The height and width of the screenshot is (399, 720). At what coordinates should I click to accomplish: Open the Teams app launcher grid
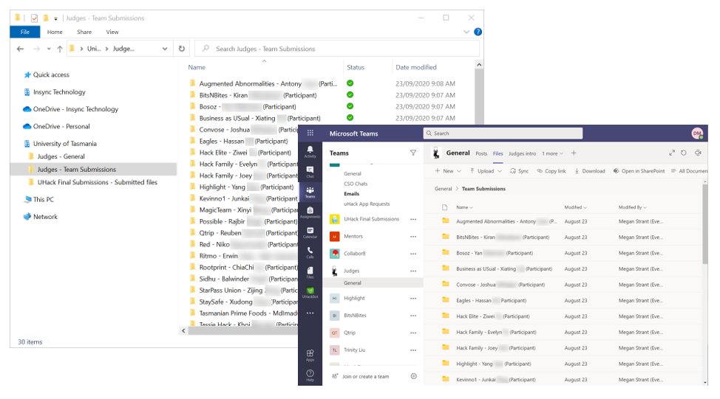(310, 133)
